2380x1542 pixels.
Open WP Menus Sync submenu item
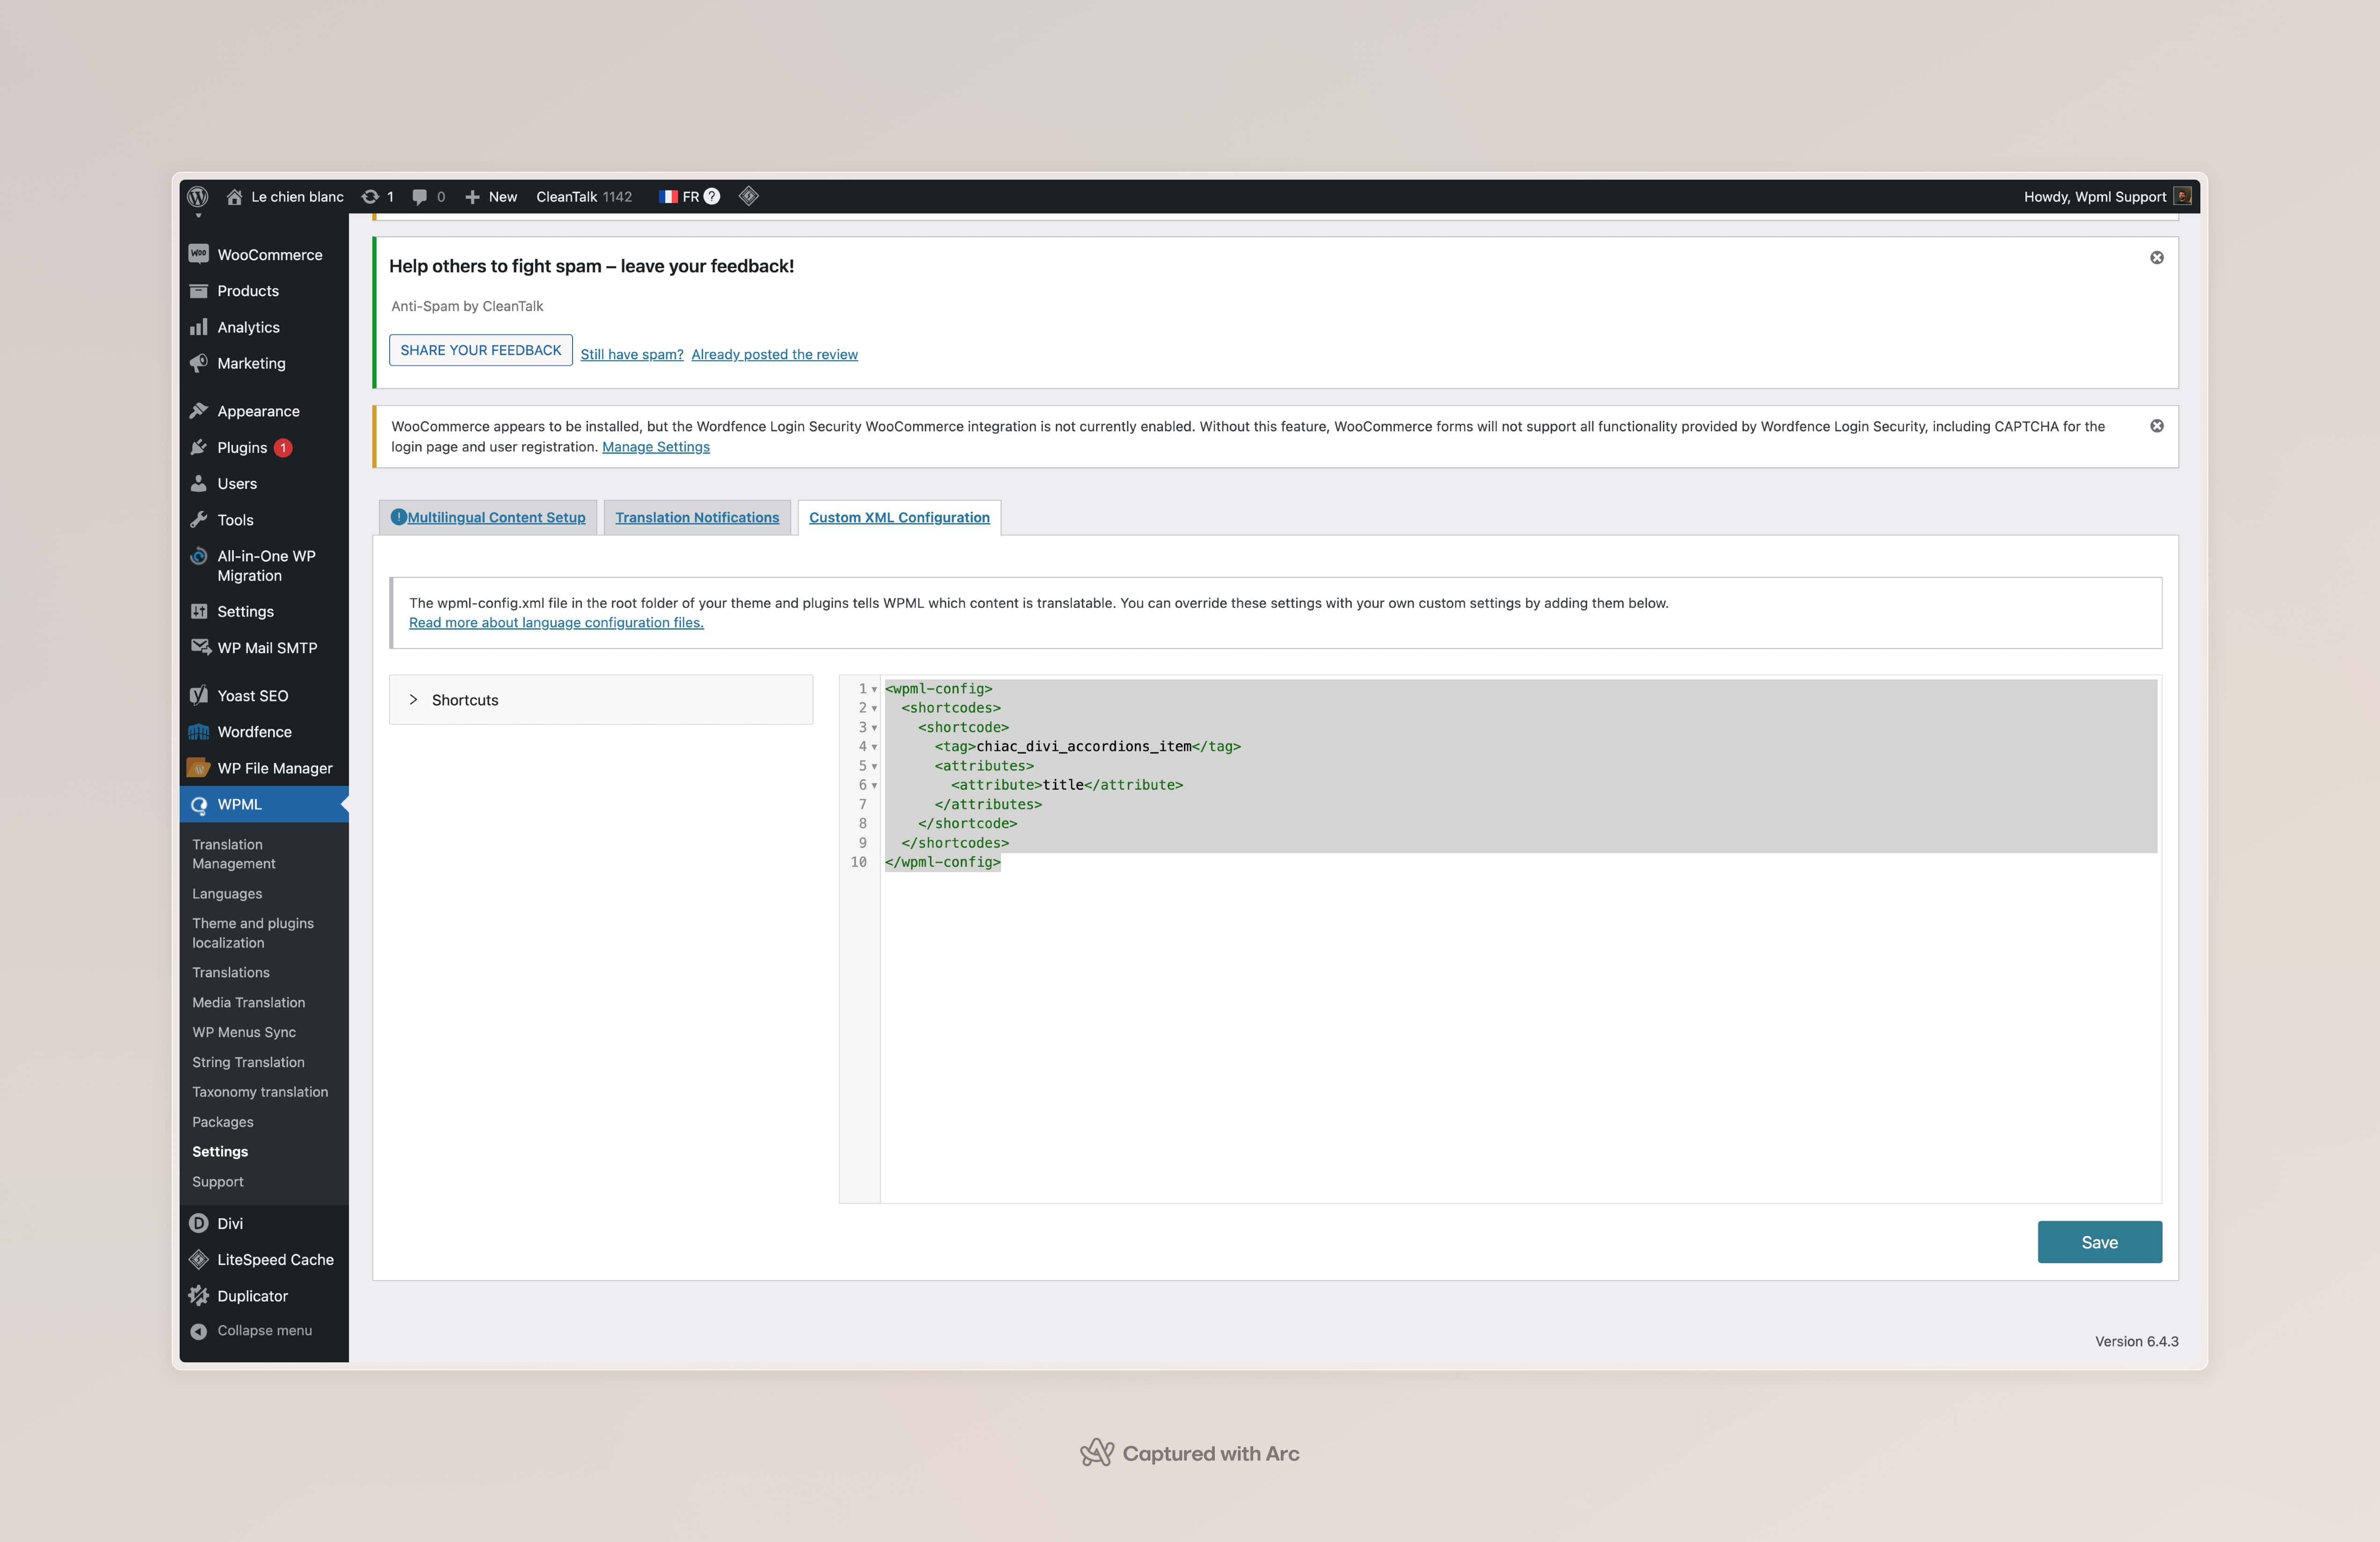pos(244,1032)
